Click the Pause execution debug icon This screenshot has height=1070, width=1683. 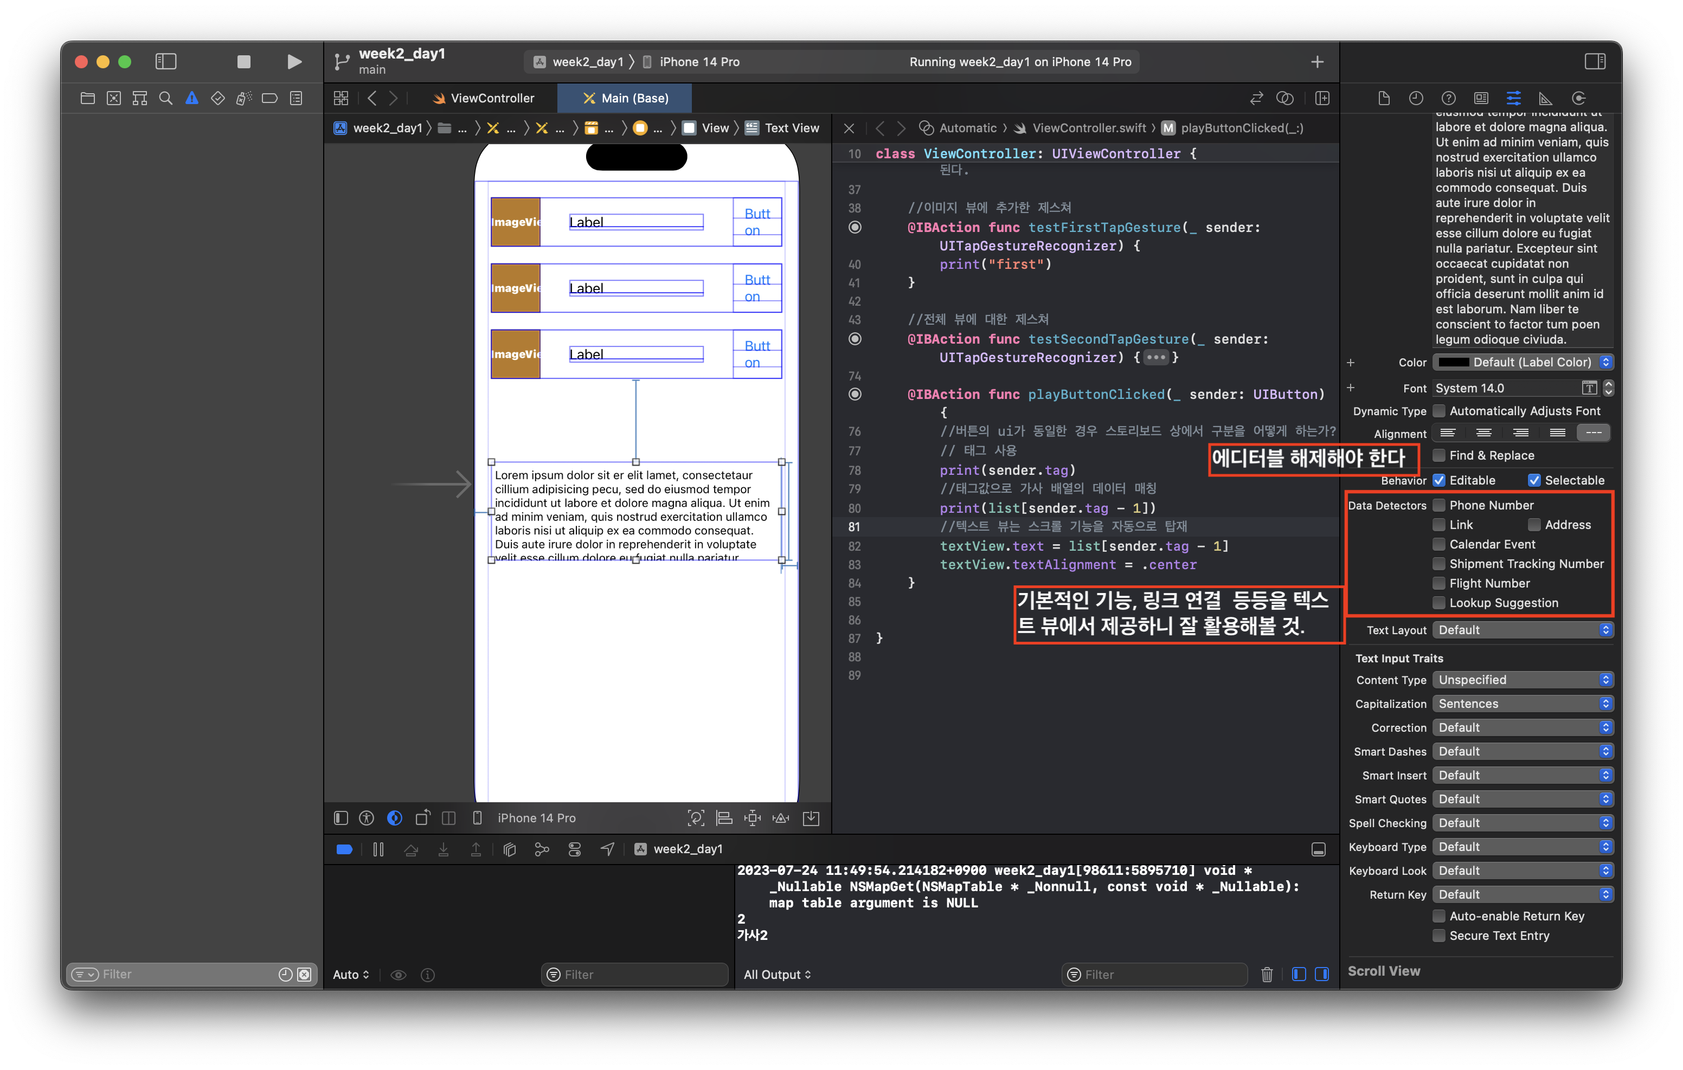click(x=378, y=849)
